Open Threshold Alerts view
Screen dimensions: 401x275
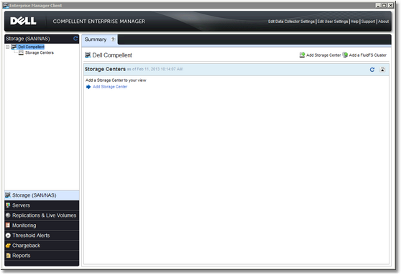pyautogui.click(x=42, y=236)
